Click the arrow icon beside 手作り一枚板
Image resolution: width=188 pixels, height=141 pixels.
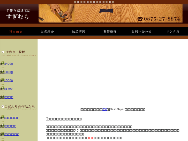click(3, 52)
